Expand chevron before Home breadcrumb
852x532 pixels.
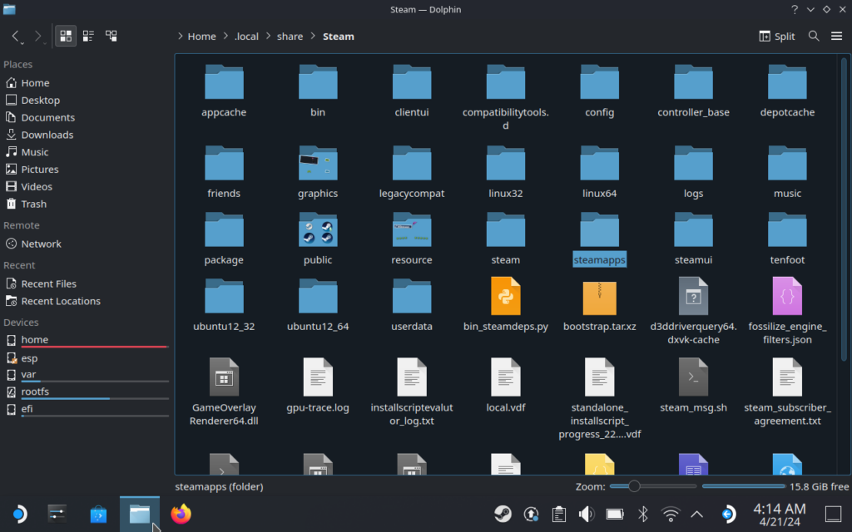point(180,37)
